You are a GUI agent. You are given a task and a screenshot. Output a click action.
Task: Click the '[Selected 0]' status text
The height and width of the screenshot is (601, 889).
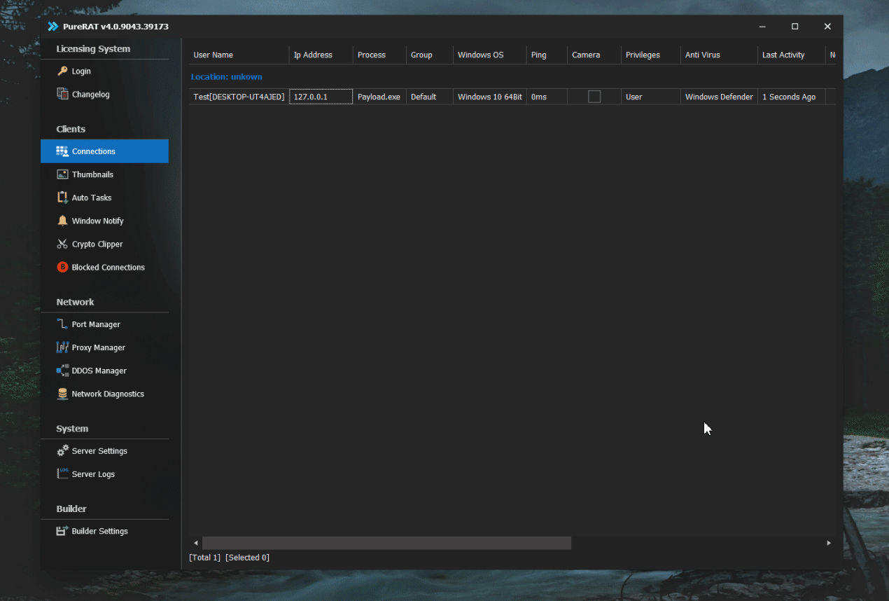click(247, 558)
